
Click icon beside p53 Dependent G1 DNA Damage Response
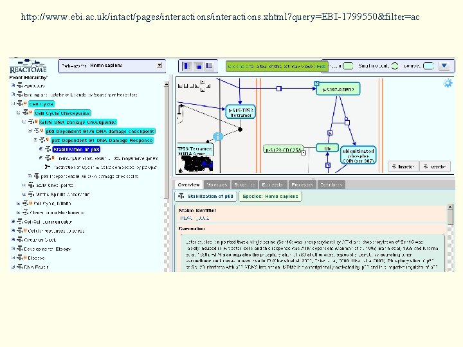tap(42, 140)
